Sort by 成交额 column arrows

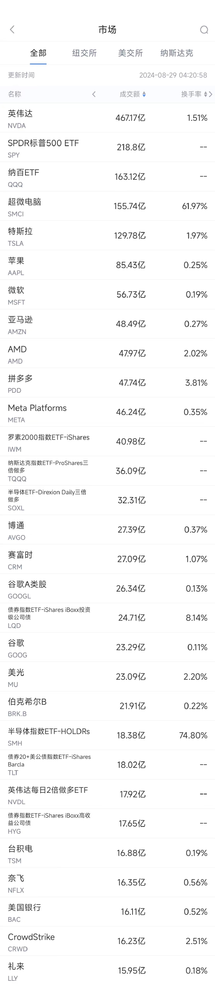coord(144,94)
